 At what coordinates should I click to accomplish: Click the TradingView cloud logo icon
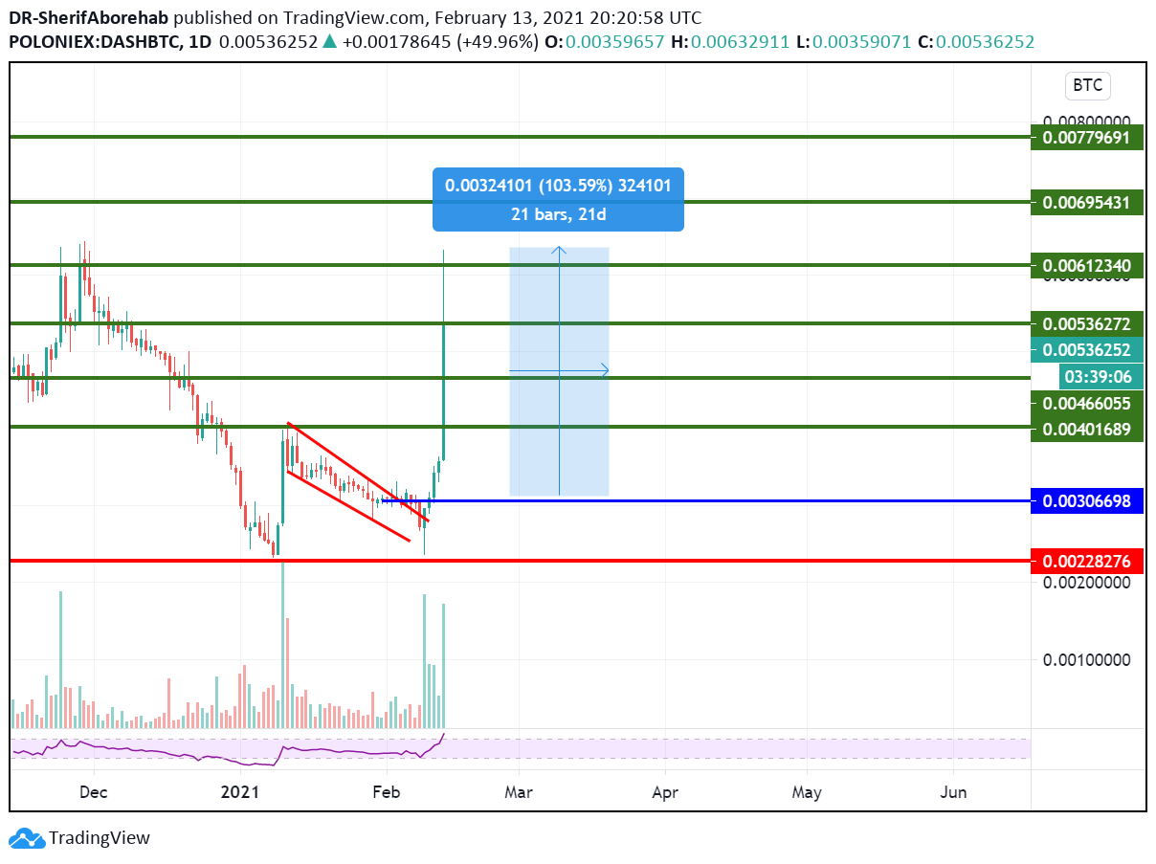click(27, 838)
